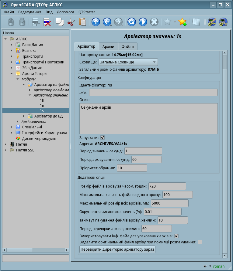Open the manual book icon

click(x=196, y=22)
